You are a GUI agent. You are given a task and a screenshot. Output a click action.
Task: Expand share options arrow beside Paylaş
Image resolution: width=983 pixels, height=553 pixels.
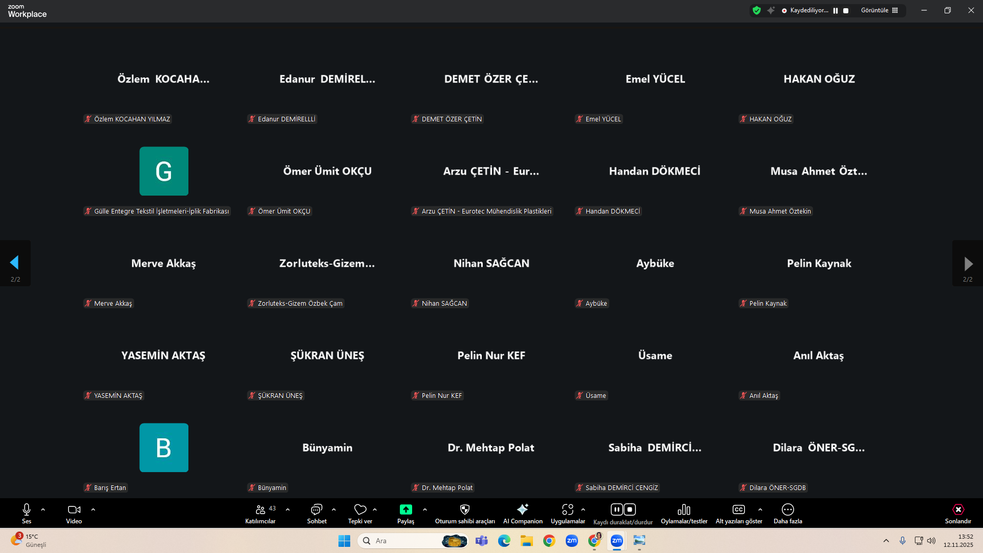click(x=425, y=510)
